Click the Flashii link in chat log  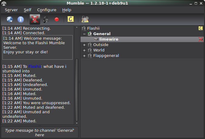(x=35, y=67)
